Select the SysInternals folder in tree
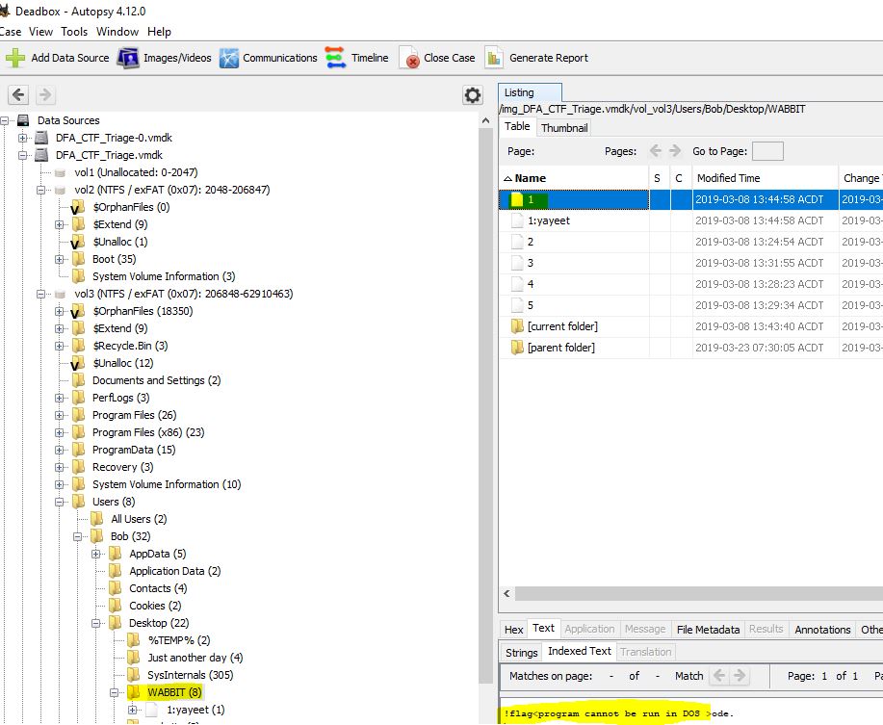 175,675
